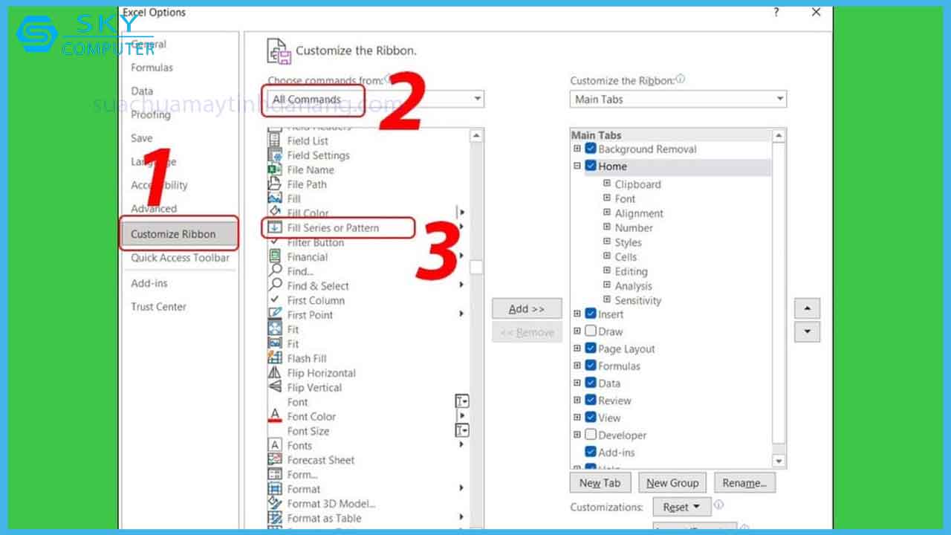Screen dimensions: 951x535
Task: Expand the Review tab node
Action: click(x=577, y=400)
